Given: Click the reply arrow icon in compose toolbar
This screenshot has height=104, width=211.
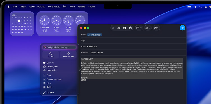Looking at the screenshot, I should [113, 28].
